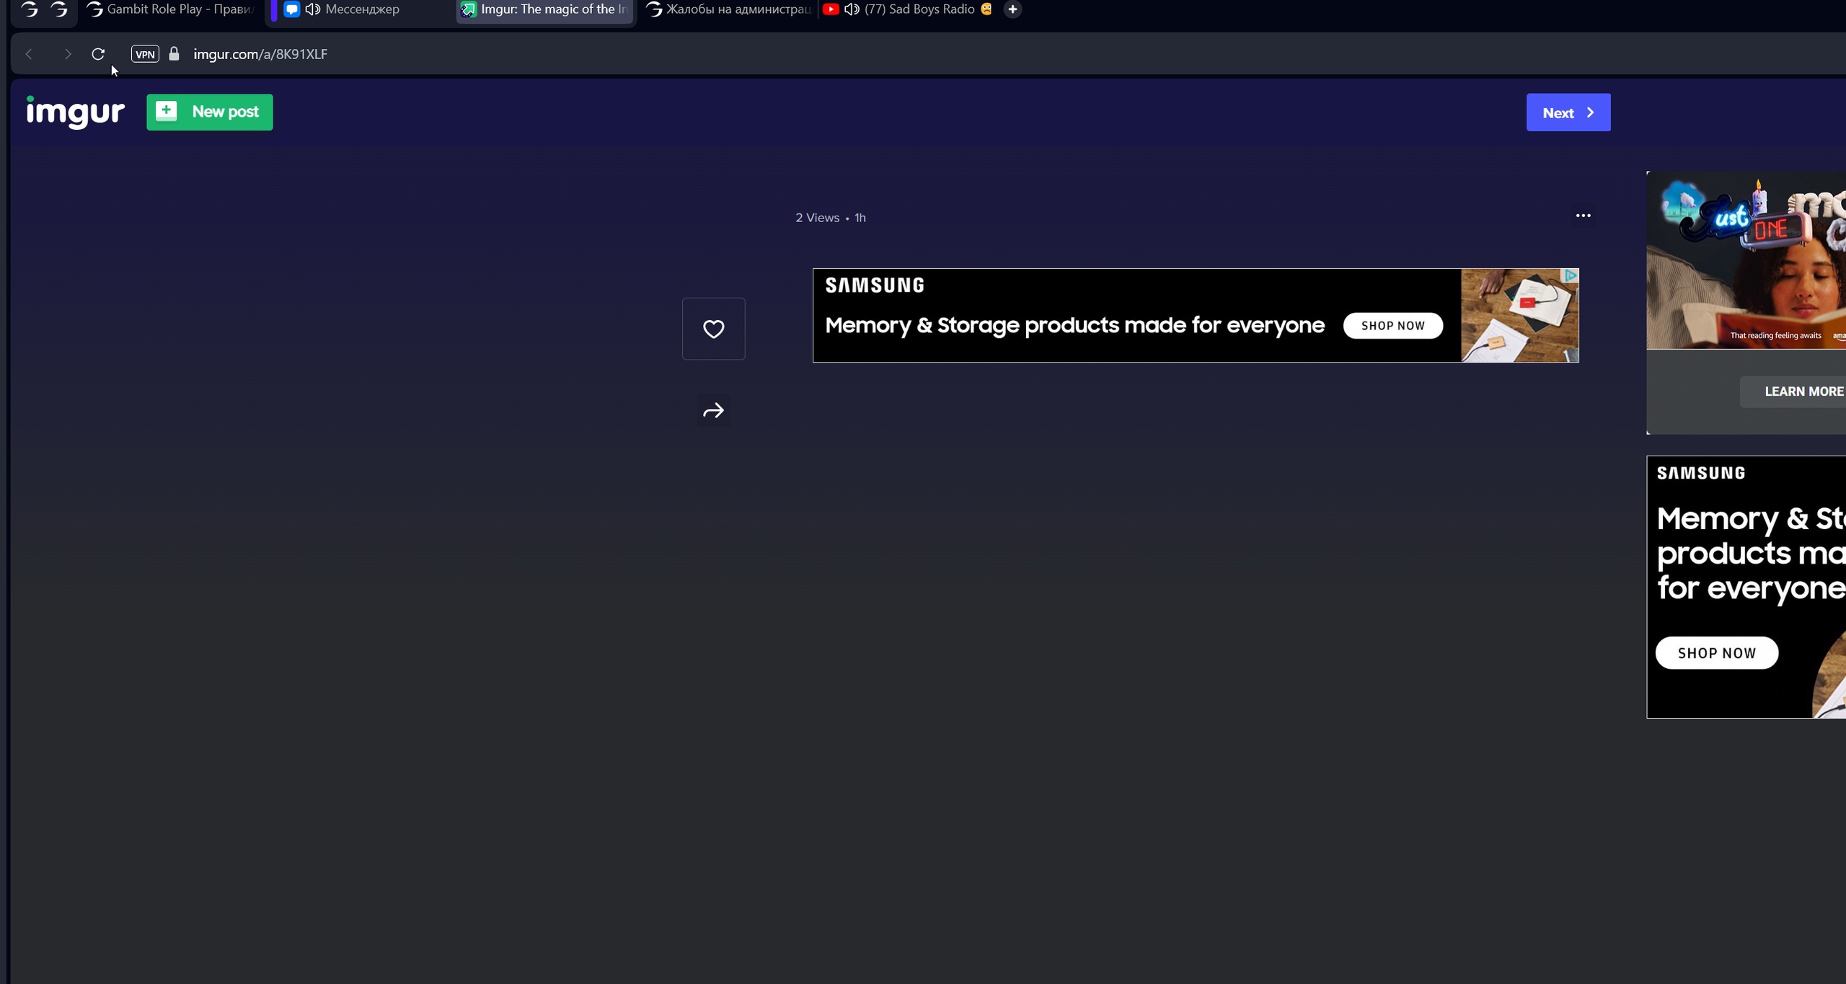Reload the page with refresh icon
Screen dimensions: 1846x984
click(98, 54)
